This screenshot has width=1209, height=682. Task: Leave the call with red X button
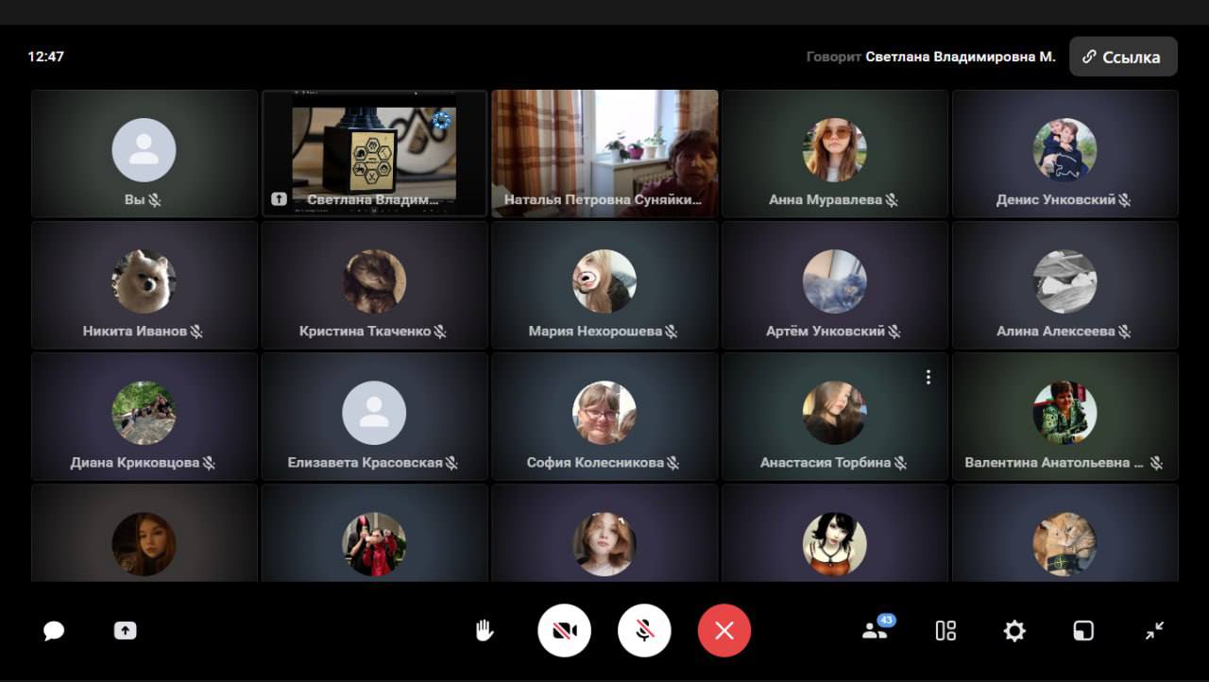click(724, 630)
